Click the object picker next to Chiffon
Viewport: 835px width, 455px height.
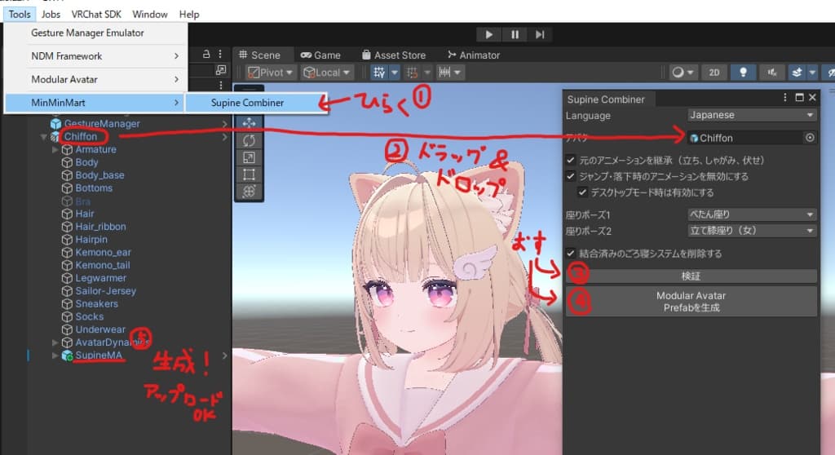tap(810, 138)
